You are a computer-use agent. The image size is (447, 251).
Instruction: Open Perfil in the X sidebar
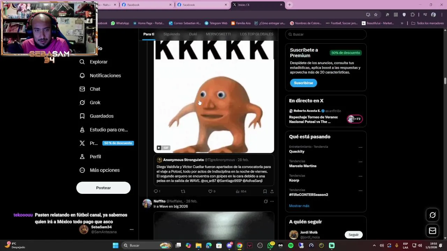tap(90, 157)
